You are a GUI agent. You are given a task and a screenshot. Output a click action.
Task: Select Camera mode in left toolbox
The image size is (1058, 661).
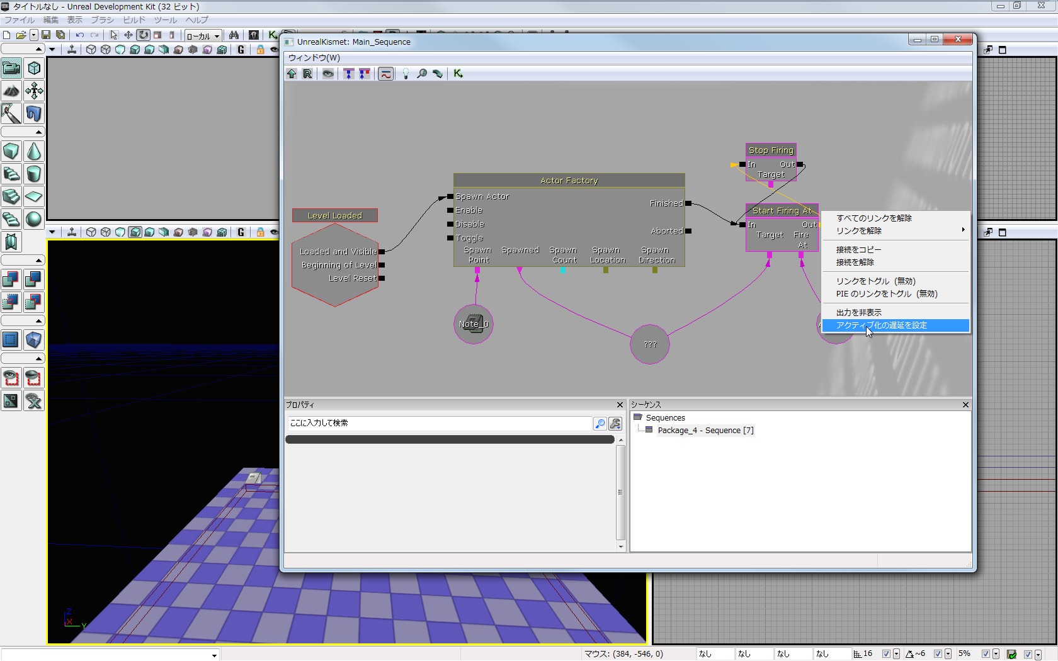pos(11,68)
